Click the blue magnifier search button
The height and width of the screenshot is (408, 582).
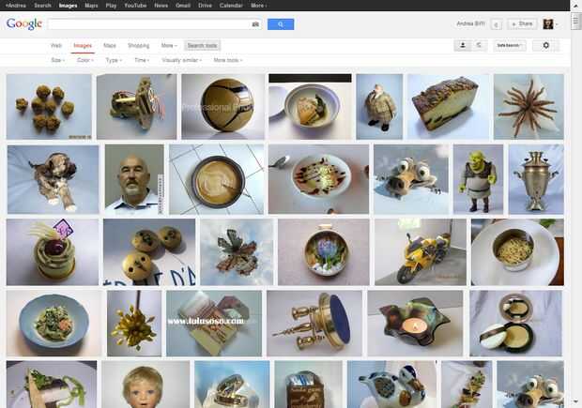coord(281,24)
